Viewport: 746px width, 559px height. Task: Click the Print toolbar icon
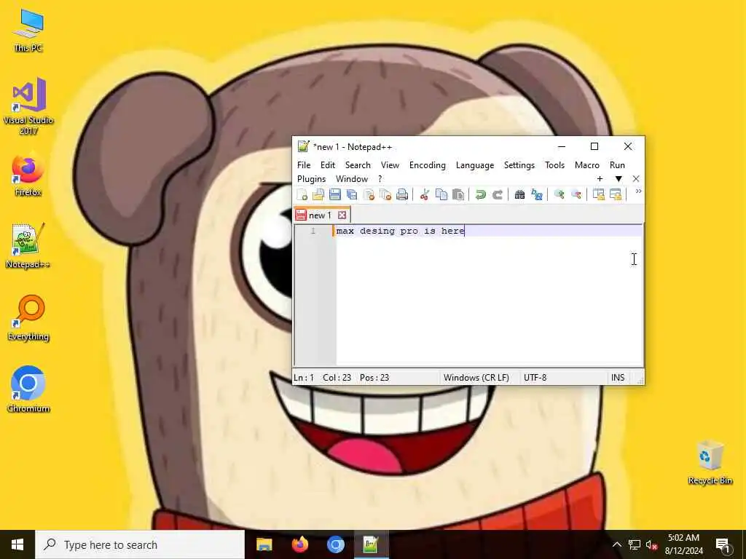pyautogui.click(x=402, y=194)
